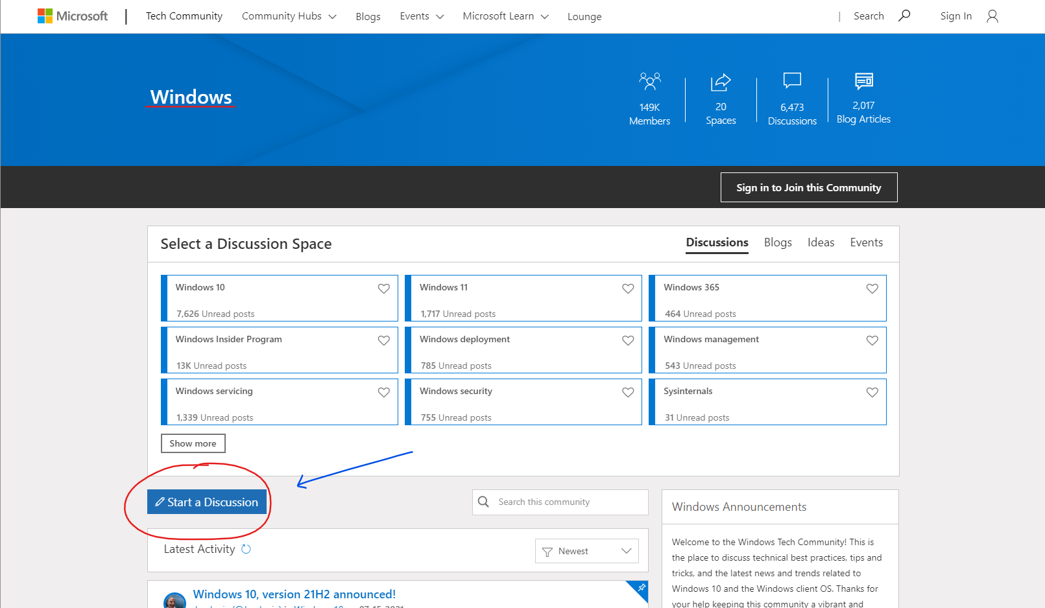This screenshot has width=1045, height=608.
Task: Favorite the Windows management heart
Action: tap(872, 340)
